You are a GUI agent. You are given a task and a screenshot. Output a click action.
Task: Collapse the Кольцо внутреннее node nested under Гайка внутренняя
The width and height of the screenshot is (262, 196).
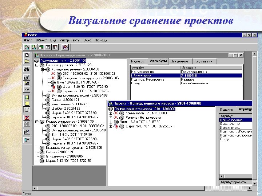[43, 69]
